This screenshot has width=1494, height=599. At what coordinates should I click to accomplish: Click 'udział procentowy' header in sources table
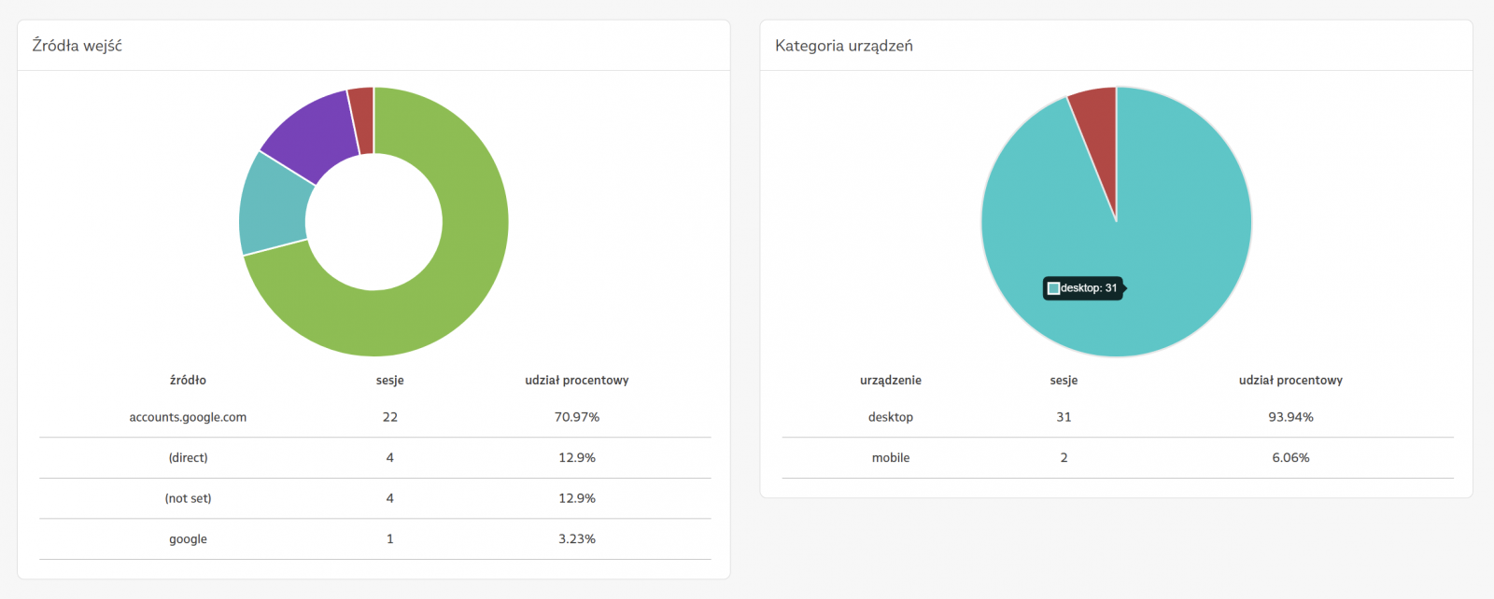pos(577,380)
